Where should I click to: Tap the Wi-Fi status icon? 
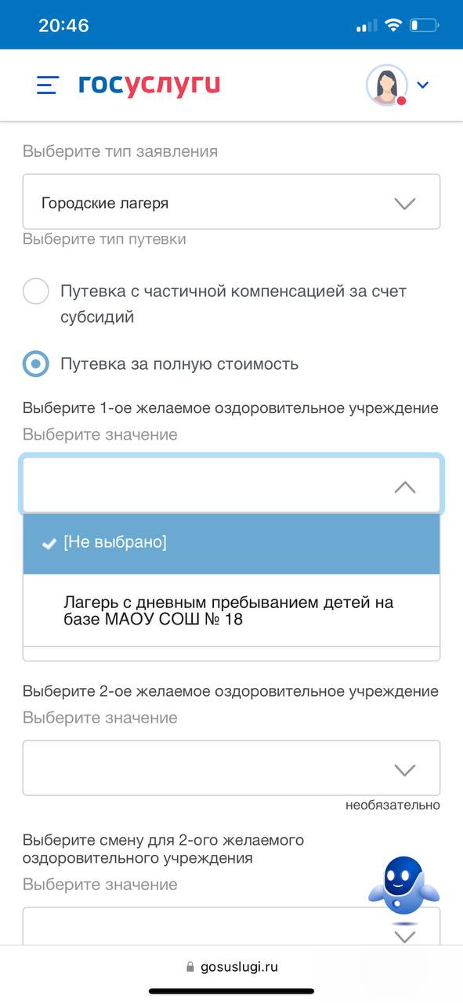(x=392, y=25)
